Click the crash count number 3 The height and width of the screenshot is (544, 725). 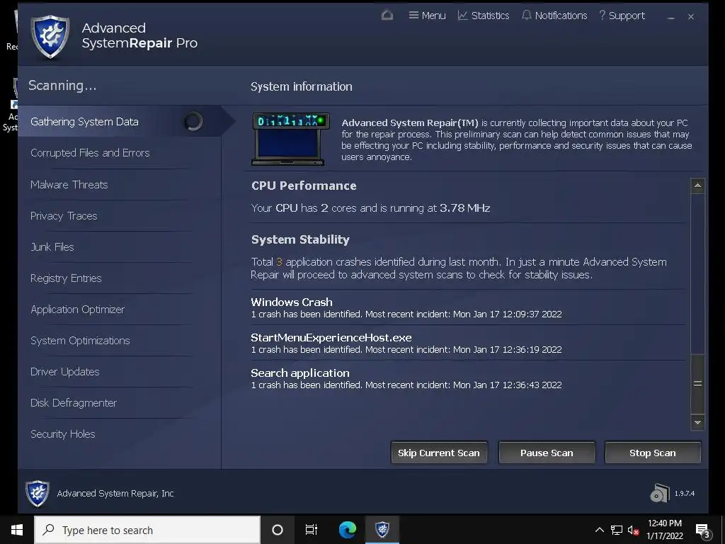[x=279, y=262]
